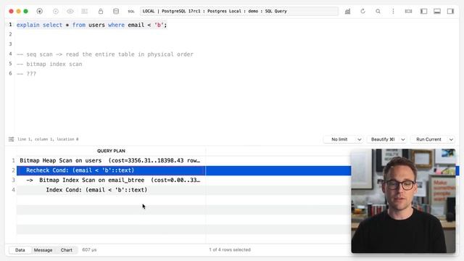Toggle the right sidebar panel
This screenshot has height=261, width=464.
point(450,12)
